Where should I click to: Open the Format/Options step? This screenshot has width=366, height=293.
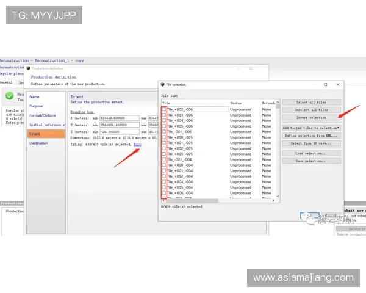pos(43,115)
